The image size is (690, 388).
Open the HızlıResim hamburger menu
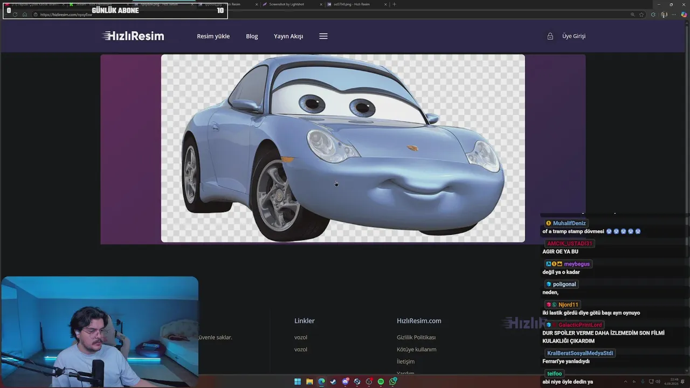pyautogui.click(x=323, y=36)
